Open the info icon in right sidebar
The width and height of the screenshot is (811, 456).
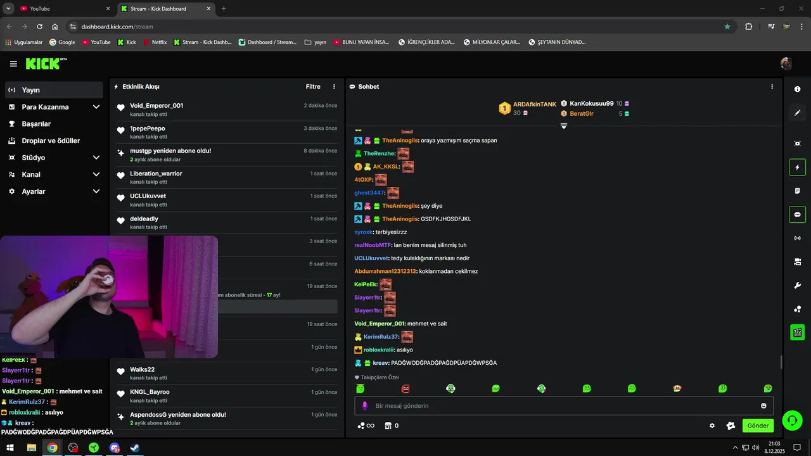[797, 89]
